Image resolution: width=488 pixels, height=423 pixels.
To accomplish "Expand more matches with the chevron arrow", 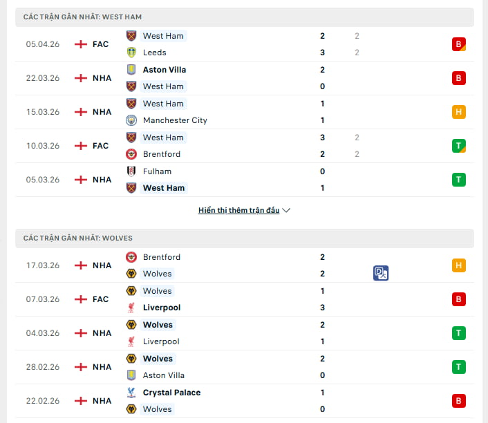I will tap(287, 210).
